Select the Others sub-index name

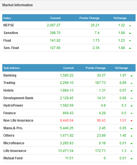[x=9, y=136]
